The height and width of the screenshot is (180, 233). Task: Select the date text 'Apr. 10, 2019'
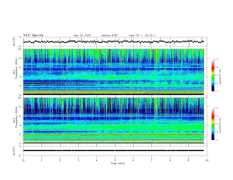pyautogui.click(x=82, y=35)
